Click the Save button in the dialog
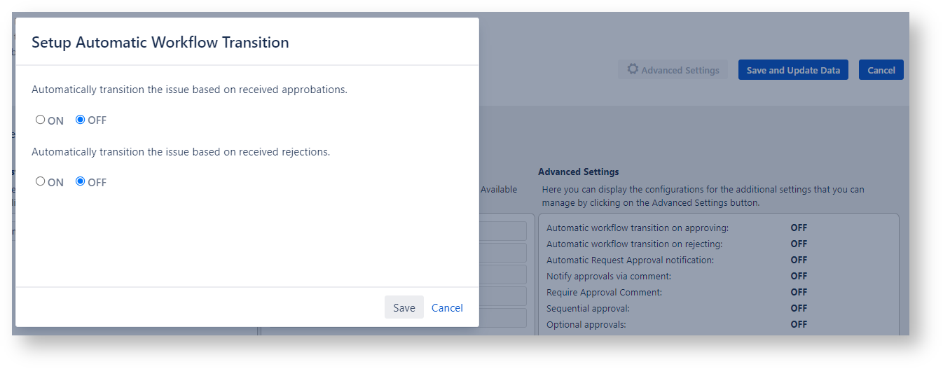 (404, 307)
